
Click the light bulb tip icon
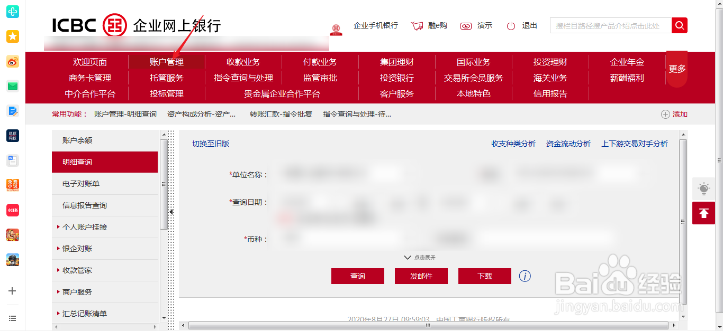click(703, 188)
